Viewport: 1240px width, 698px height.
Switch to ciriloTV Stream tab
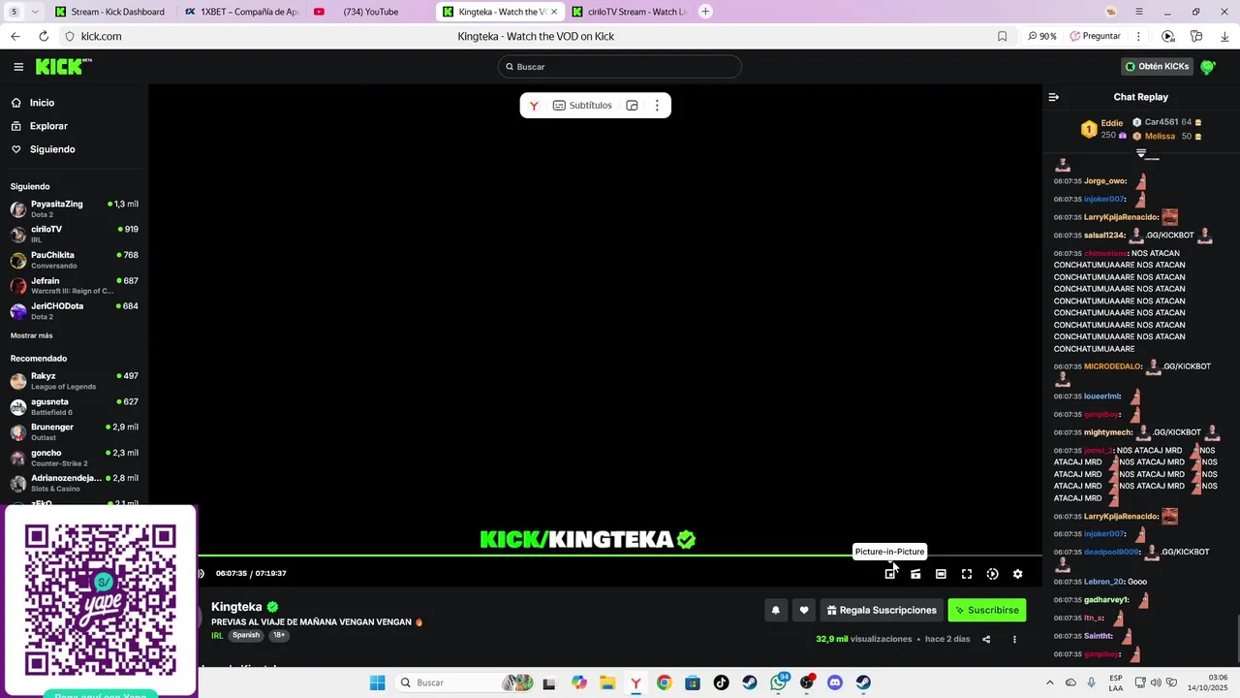(x=628, y=12)
